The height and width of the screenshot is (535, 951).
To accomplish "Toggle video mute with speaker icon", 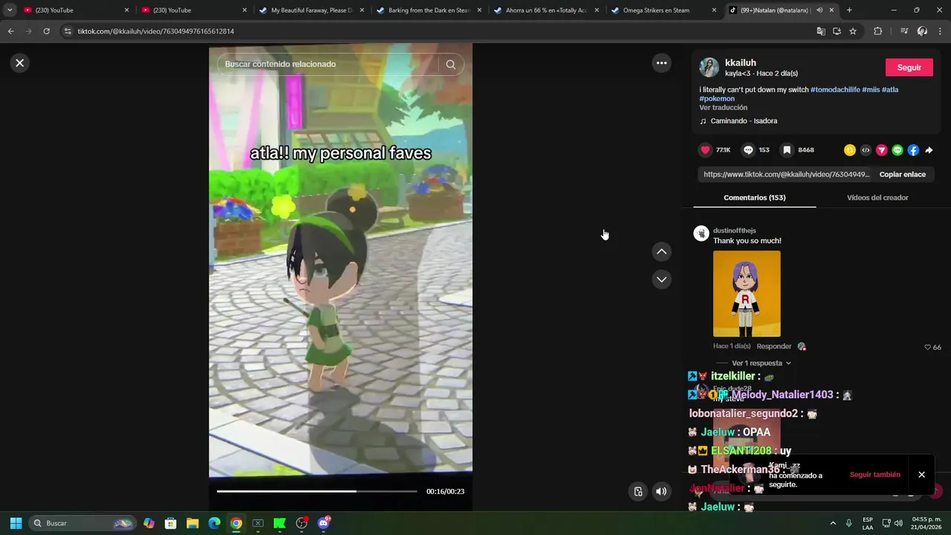I will 661,491.
